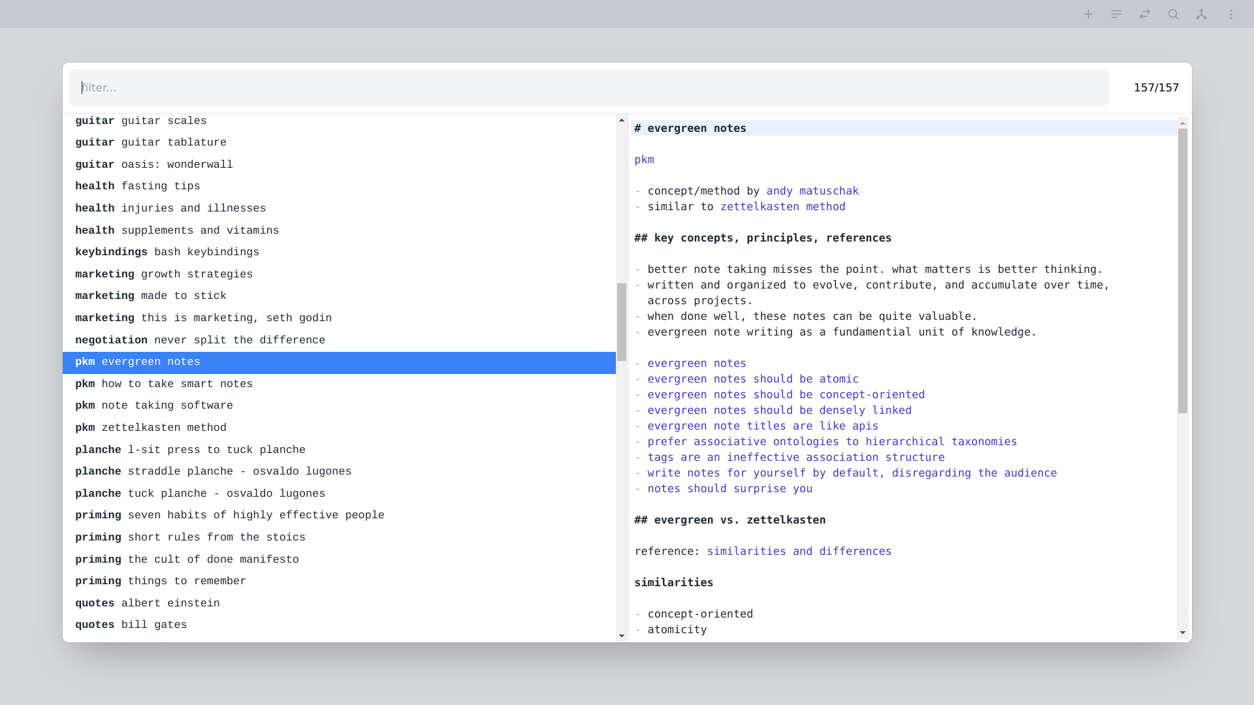The width and height of the screenshot is (1254, 705).
Task: Click the plus icon to add a note
Action: 1088,14
